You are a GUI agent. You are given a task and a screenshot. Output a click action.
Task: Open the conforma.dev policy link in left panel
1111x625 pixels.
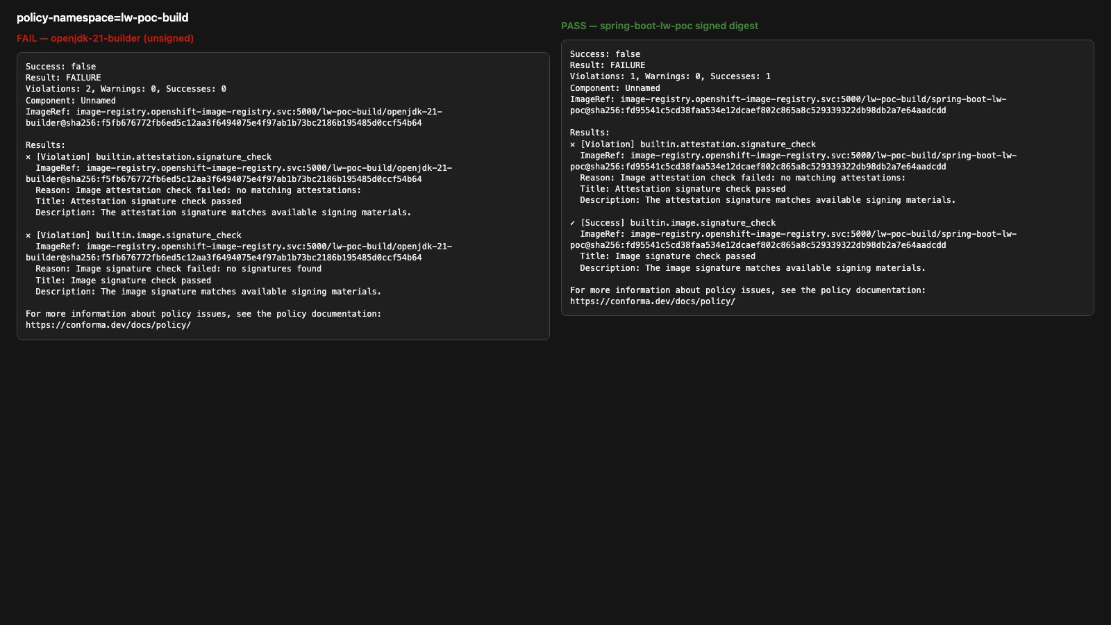[108, 325]
